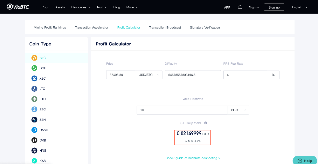Viewport: 318px width, 164px height.
Task: Expand the English language selector
Action: click(x=300, y=7)
